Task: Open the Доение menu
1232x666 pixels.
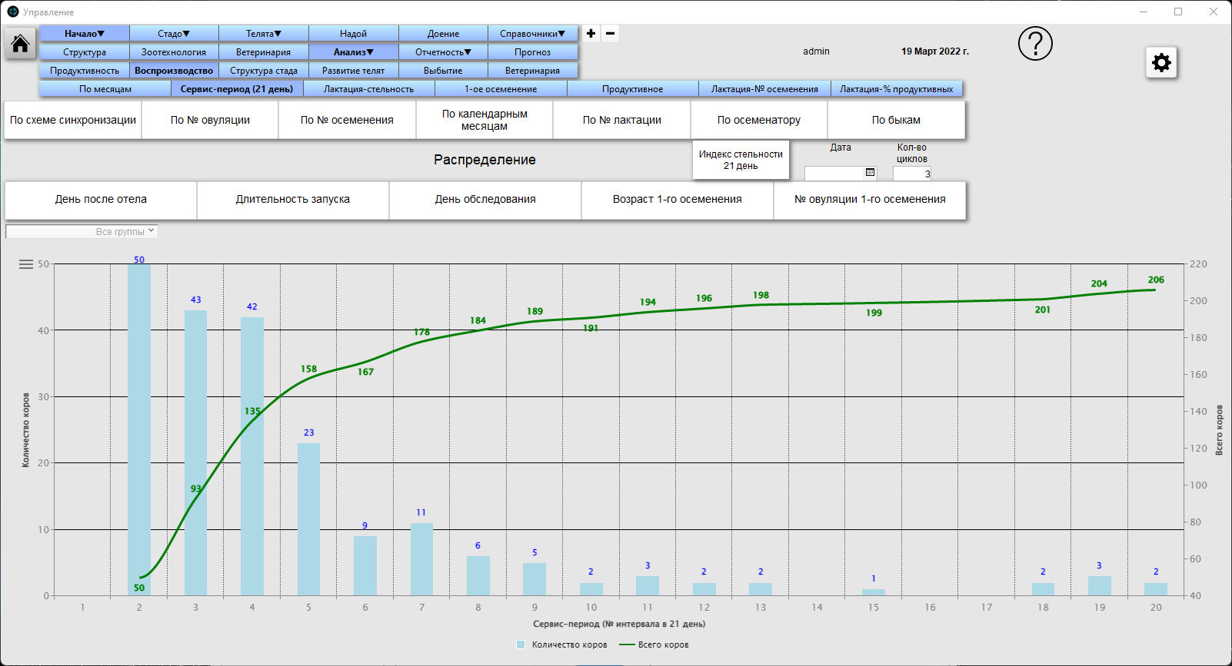Action: click(x=444, y=34)
